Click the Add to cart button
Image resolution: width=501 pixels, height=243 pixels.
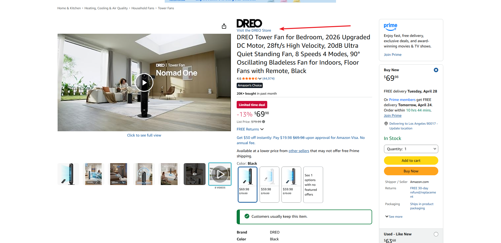point(411,161)
